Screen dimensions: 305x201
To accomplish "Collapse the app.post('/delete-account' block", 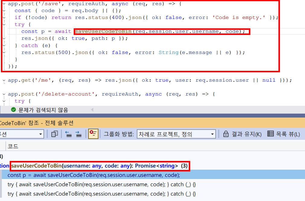I will (x=4, y=94).
